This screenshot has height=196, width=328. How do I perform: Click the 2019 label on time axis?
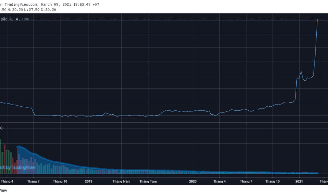[89, 181]
